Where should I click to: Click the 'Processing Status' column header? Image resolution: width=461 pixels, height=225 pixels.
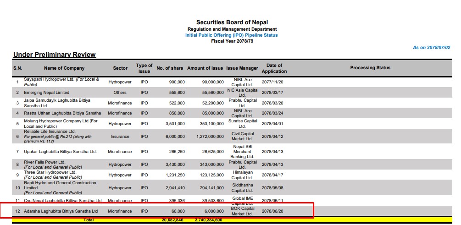click(370, 68)
